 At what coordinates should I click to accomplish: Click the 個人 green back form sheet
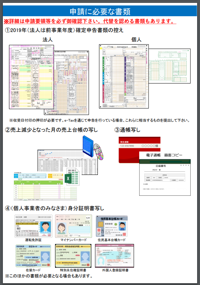[170, 66]
